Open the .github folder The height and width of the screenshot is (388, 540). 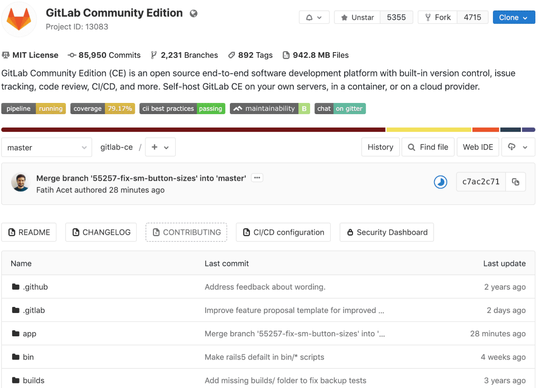click(x=35, y=287)
